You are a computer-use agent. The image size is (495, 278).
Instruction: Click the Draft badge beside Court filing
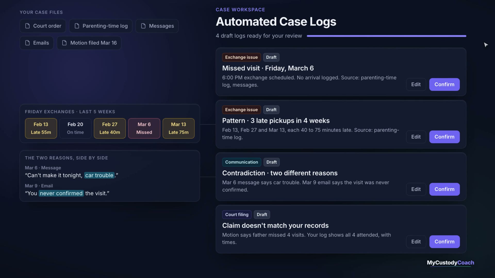[262, 215]
